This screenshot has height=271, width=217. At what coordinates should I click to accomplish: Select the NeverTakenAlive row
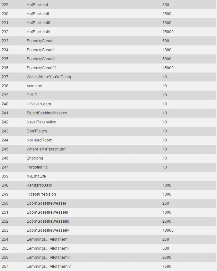(x=41, y=122)
